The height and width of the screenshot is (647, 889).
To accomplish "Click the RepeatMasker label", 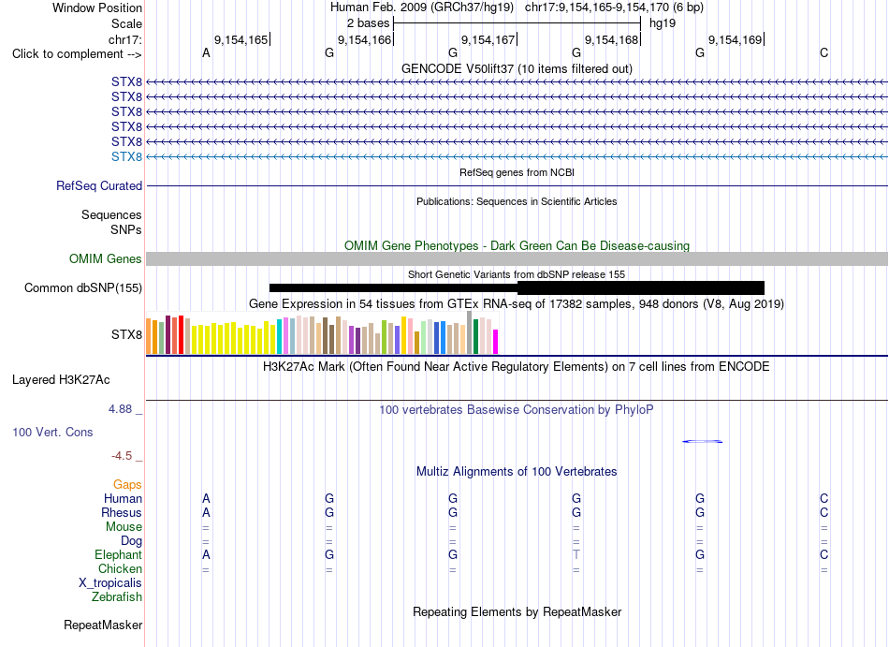I will (103, 625).
